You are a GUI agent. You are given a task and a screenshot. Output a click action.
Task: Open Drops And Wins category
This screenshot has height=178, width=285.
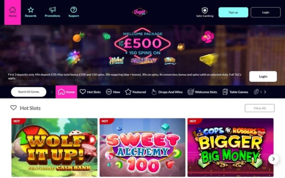(x=167, y=92)
